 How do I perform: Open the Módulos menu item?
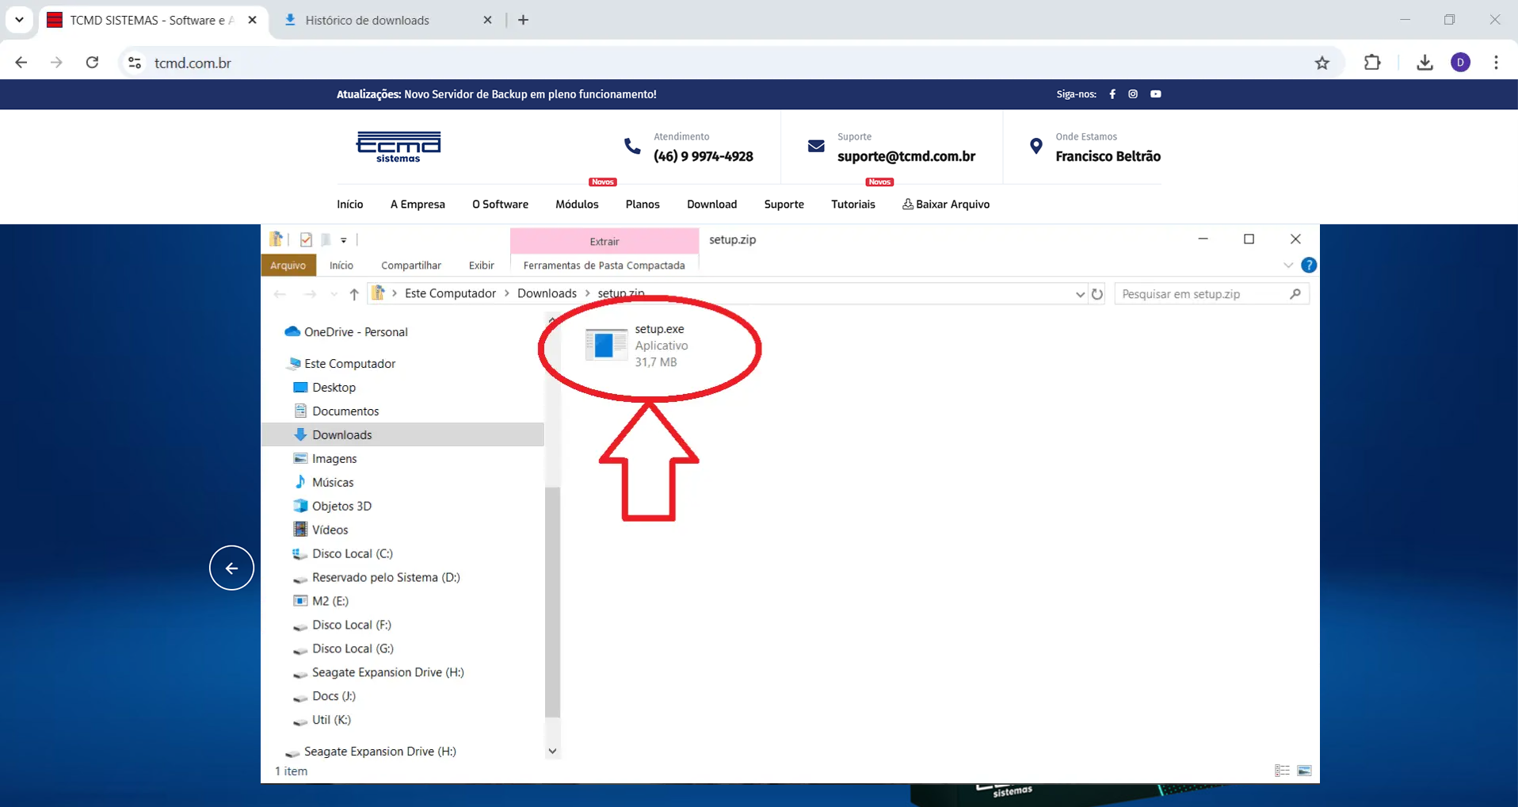coord(576,205)
